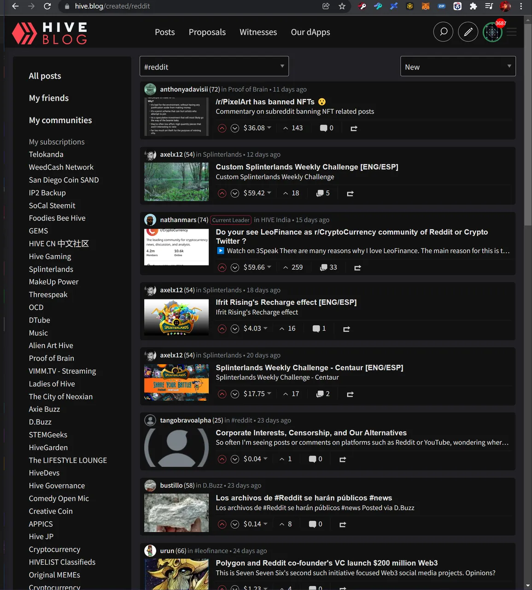Open the #reddit tag dropdown
This screenshot has height=590, width=532.
tap(214, 66)
